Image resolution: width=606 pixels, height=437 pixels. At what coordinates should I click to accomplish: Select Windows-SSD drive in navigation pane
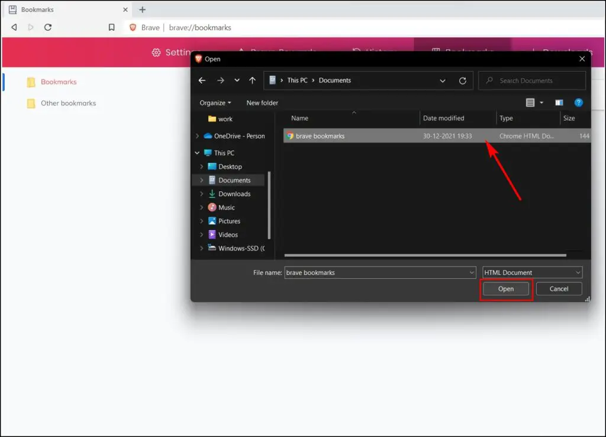click(236, 248)
